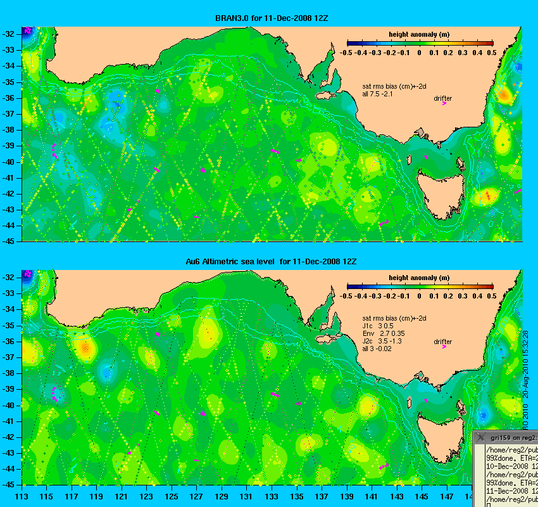Click longitude tick label 139
The height and width of the screenshot is (507, 538).
347,497
